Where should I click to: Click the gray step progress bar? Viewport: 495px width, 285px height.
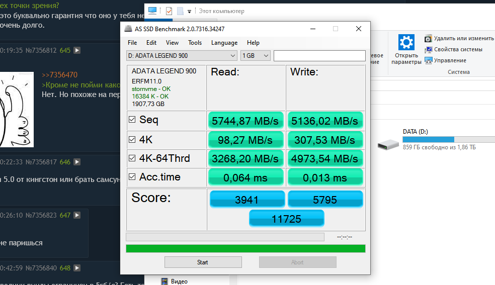(x=225, y=237)
